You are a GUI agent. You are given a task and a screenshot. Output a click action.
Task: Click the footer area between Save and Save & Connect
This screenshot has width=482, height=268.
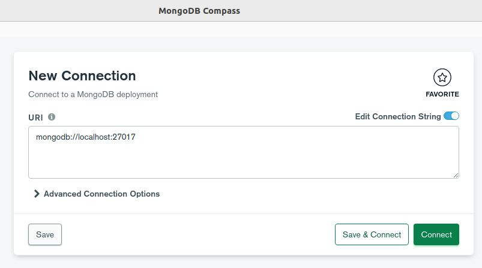tap(198, 234)
